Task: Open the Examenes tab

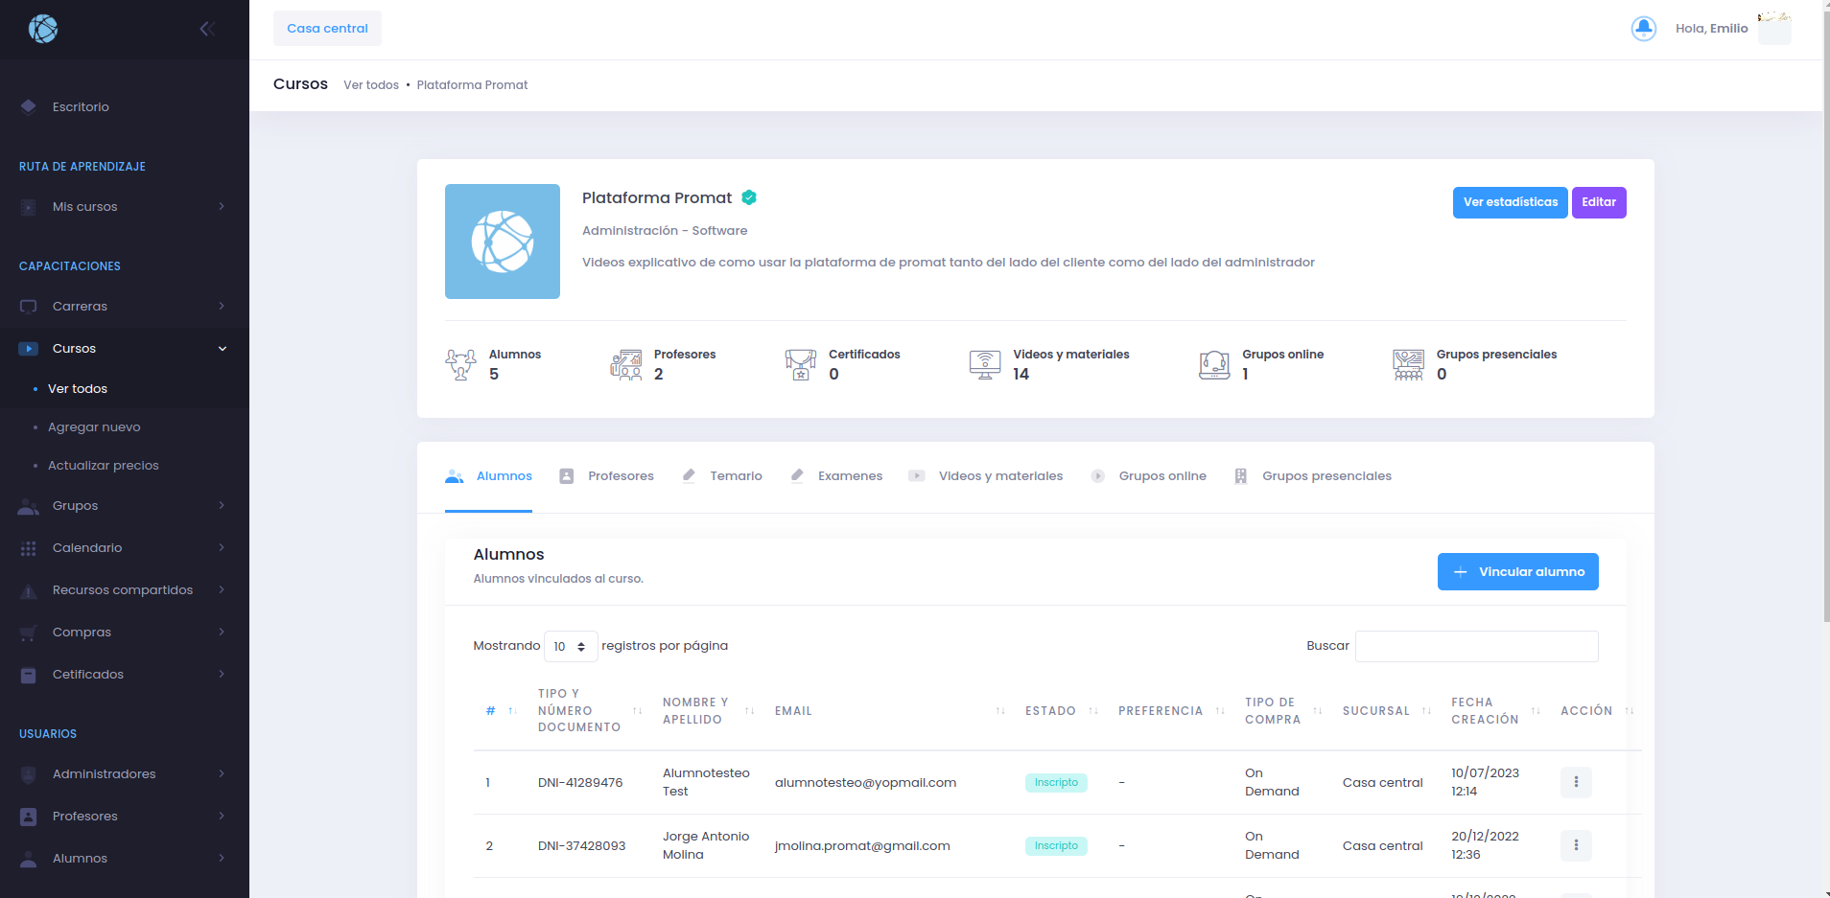Action: tap(849, 475)
